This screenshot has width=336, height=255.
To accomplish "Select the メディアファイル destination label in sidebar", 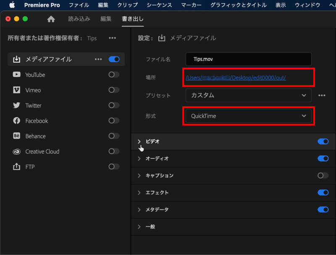I will coord(49,59).
